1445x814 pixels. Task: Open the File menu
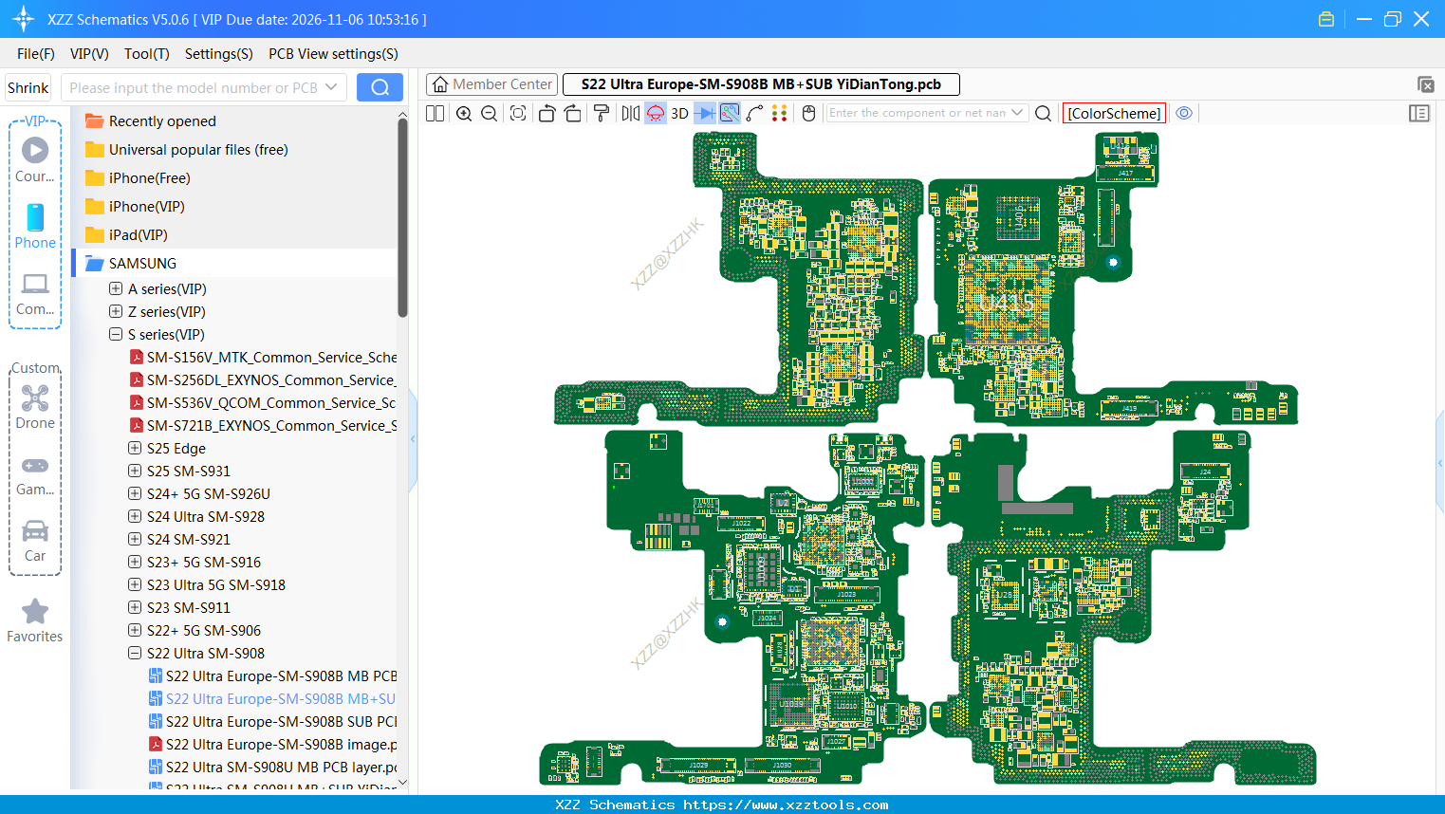tap(36, 54)
